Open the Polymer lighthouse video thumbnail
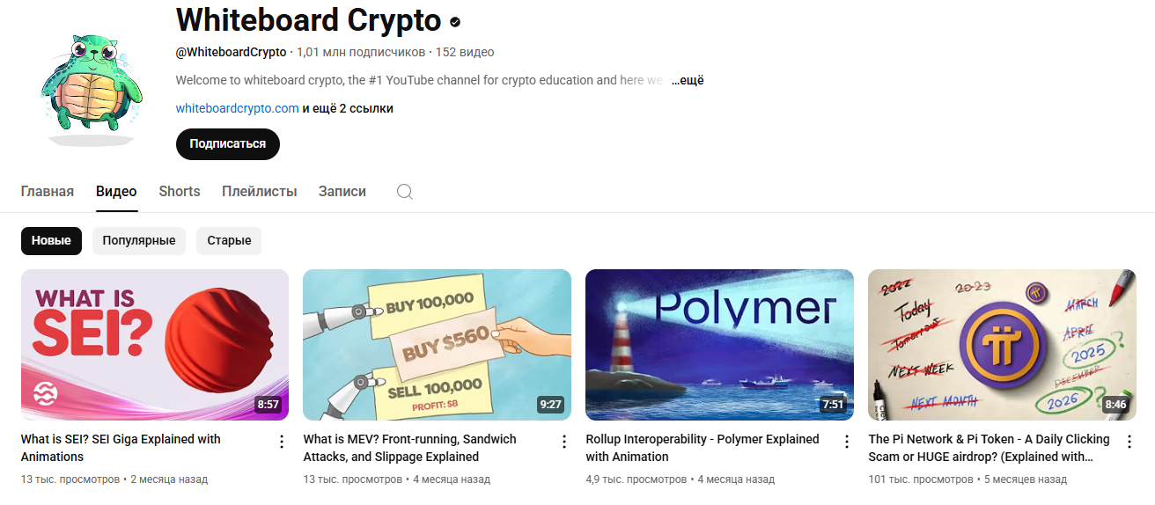Image resolution: width=1155 pixels, height=505 pixels. pos(719,345)
